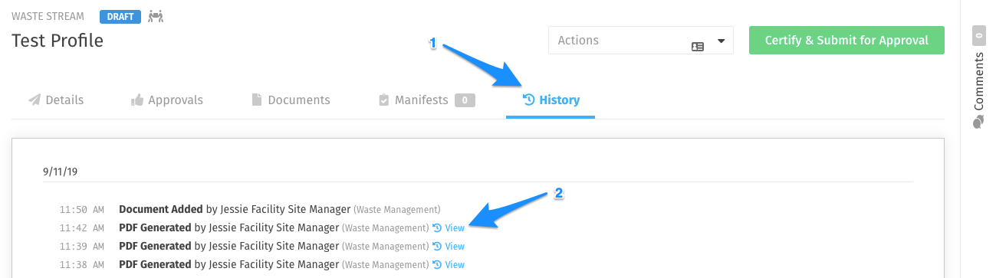
Task: Click the clipboard icon on Manifests tab
Action: coord(384,100)
